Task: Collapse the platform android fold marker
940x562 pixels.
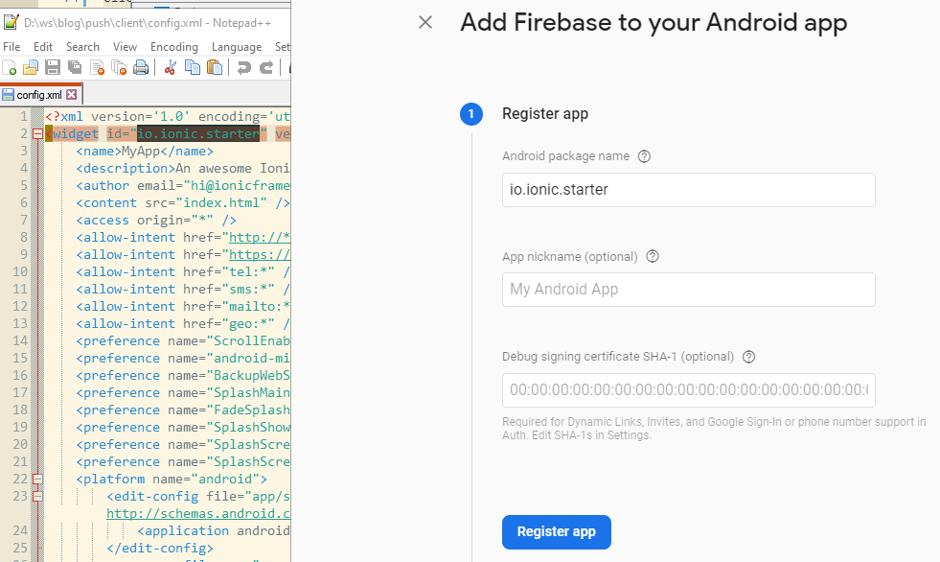Action: (37, 479)
